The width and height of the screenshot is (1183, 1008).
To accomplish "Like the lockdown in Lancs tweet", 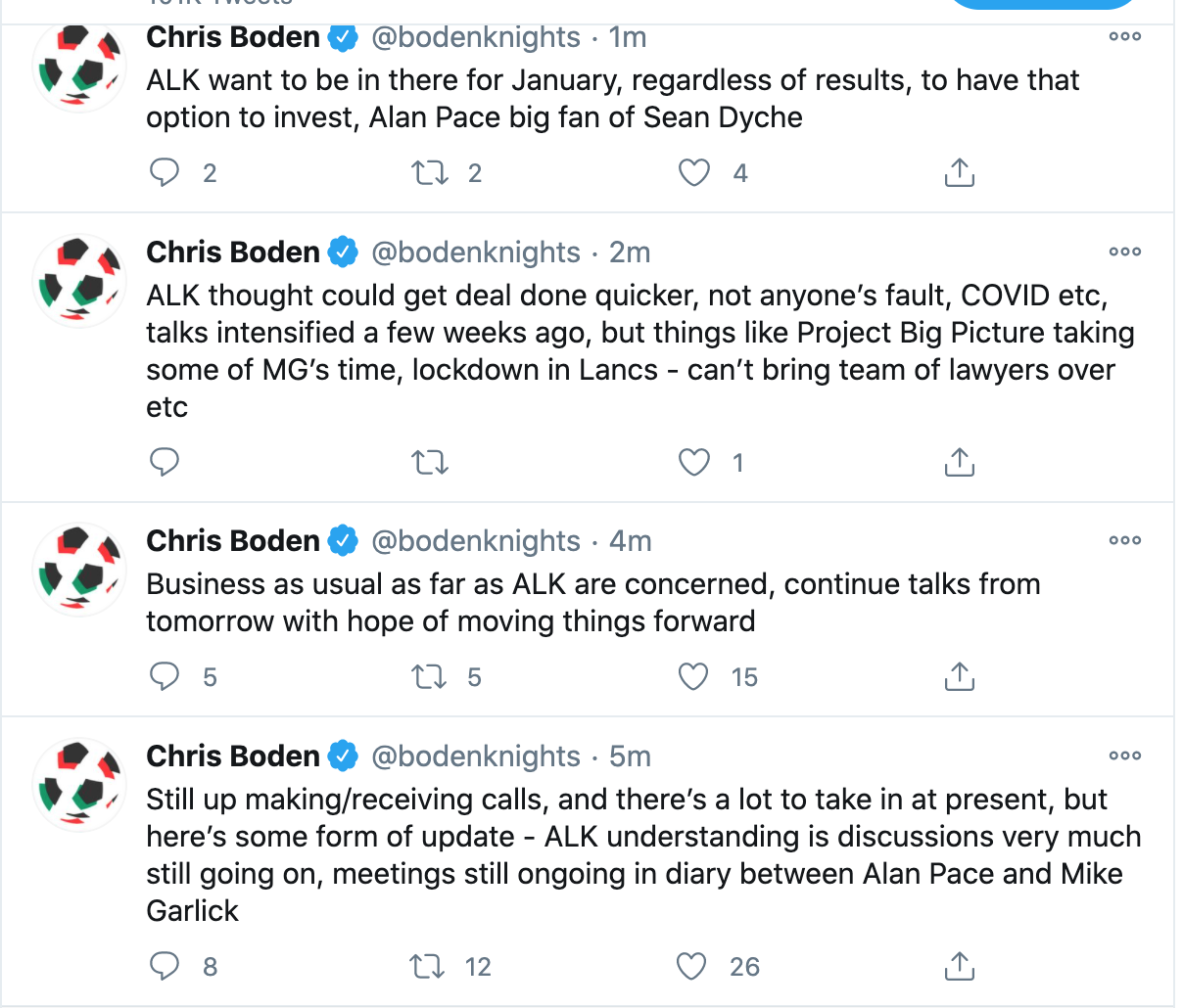I will pos(693,462).
